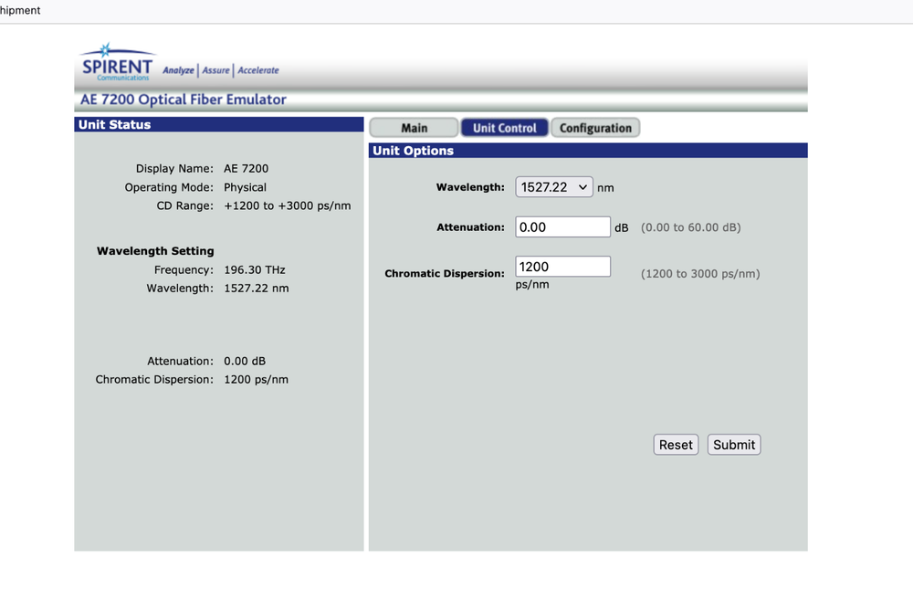Click the Assure tagline text
Screen dimensions: 913x610
click(216, 70)
